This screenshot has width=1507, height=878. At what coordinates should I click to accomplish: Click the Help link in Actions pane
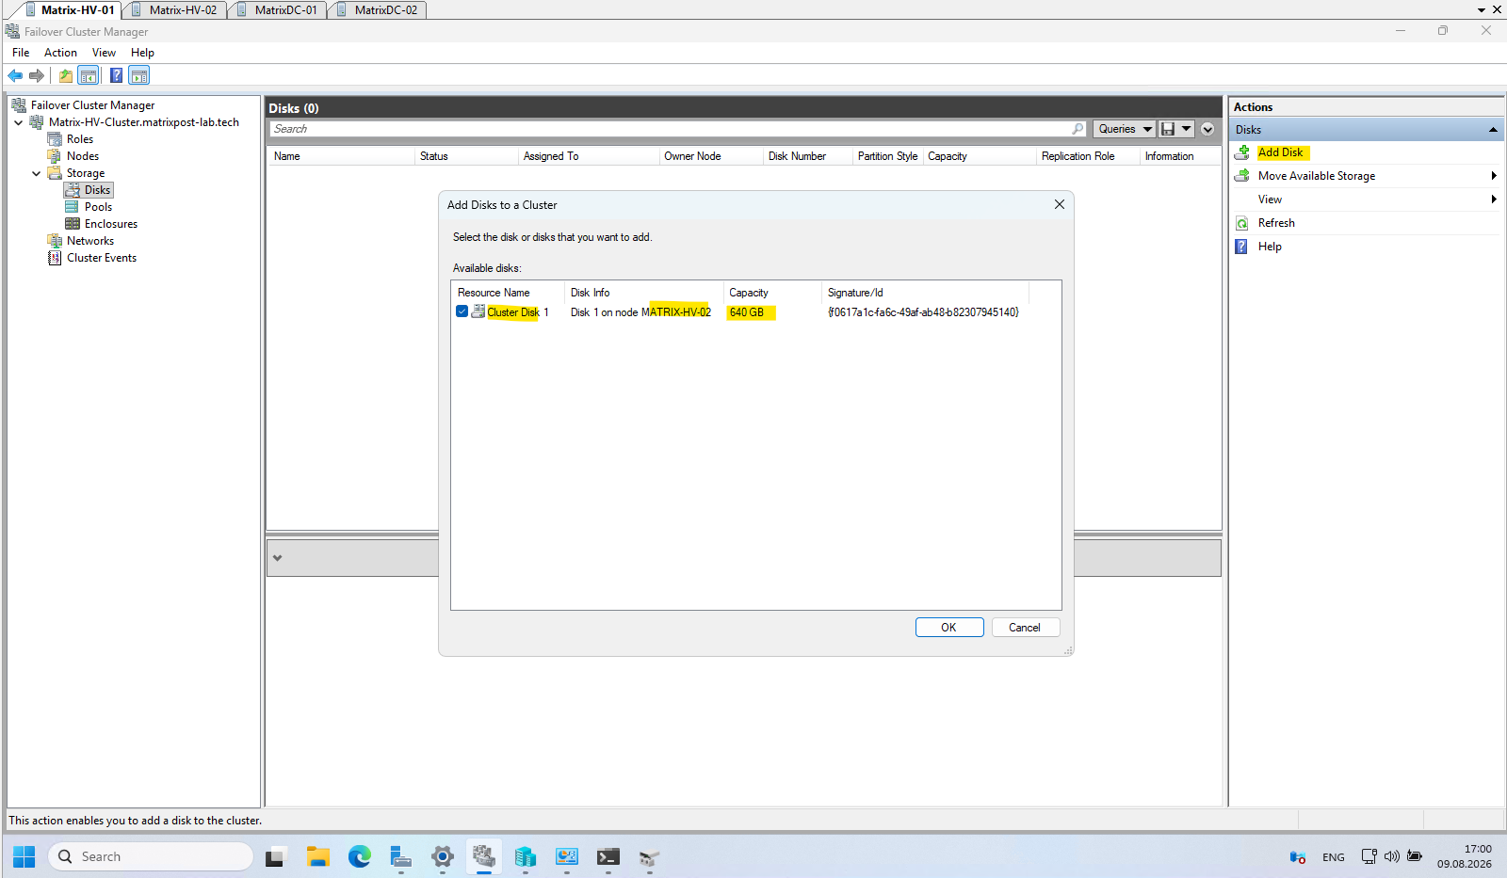point(1270,247)
